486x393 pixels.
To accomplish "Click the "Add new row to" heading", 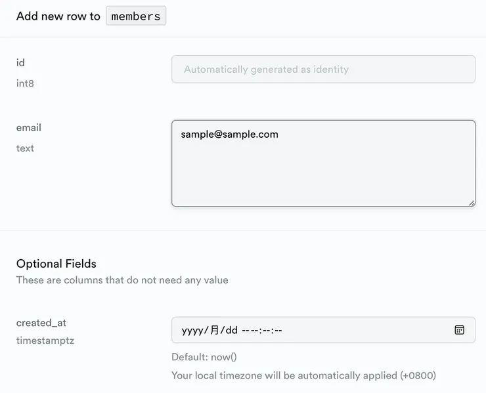I will click(x=58, y=16).
